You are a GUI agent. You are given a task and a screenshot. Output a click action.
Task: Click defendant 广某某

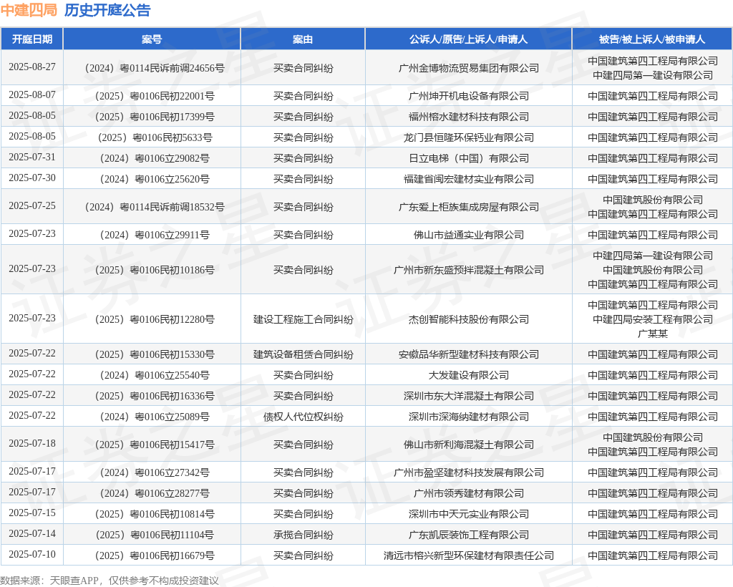pyautogui.click(x=653, y=334)
